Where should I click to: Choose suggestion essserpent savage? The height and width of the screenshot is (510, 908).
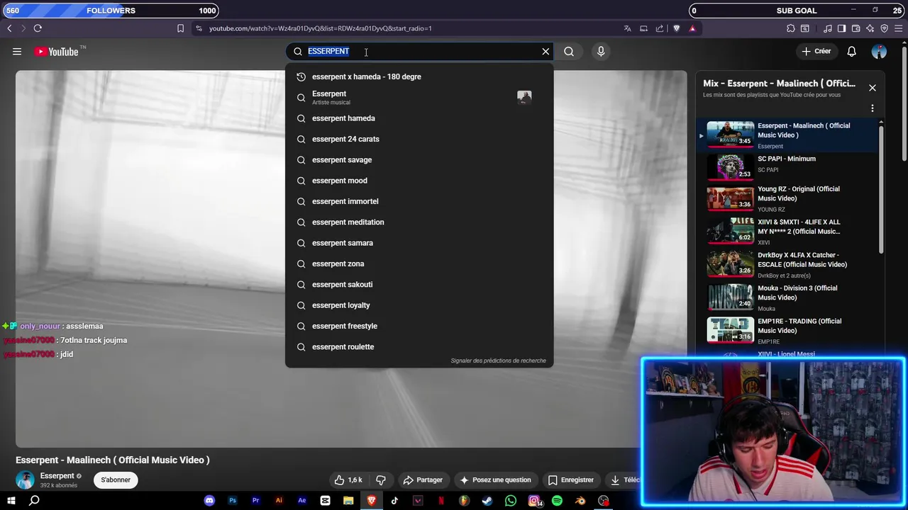419,160
